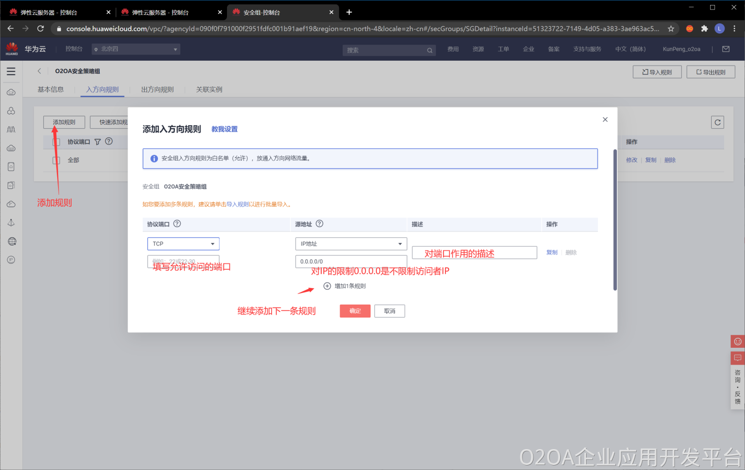The width and height of the screenshot is (745, 470).
Task: Go back with the browser back arrow
Action: pyautogui.click(x=10, y=29)
